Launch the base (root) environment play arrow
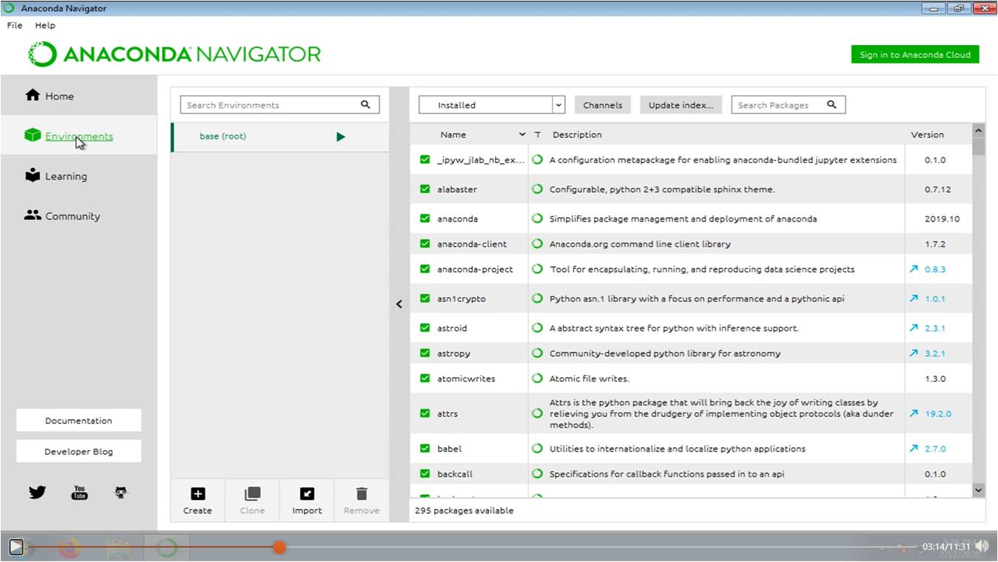The width and height of the screenshot is (998, 562). (x=340, y=136)
